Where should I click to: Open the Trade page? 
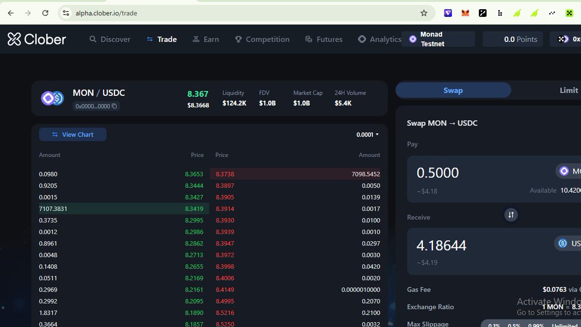click(x=162, y=39)
